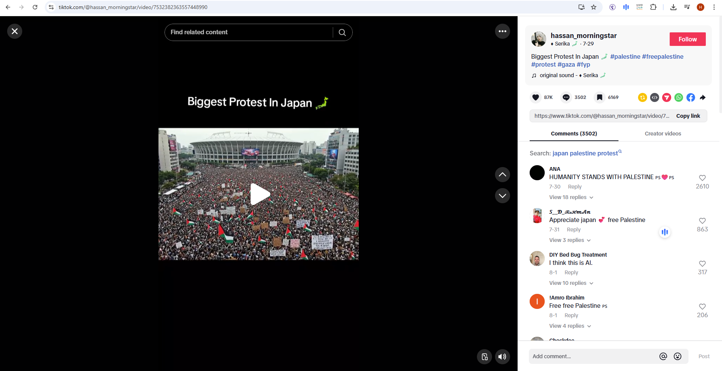Image resolution: width=722 pixels, height=371 pixels.
Task: Open comments via speech bubble icon
Action: 566,97
